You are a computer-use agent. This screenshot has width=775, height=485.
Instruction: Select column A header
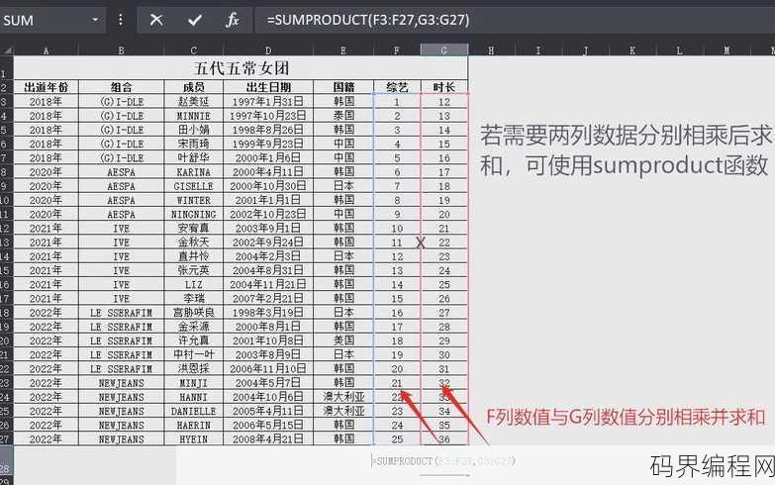coord(46,49)
